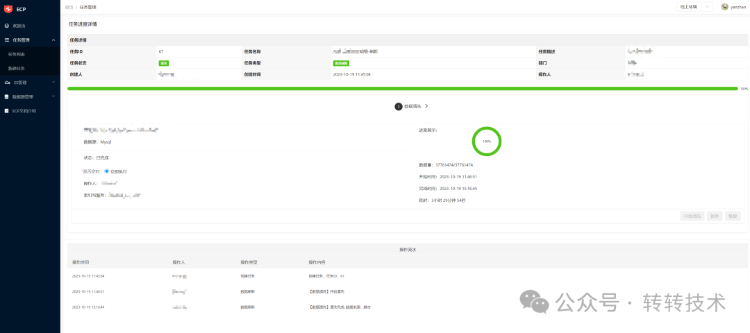Click the green overall progress bar
750x333 pixels.
coord(403,88)
